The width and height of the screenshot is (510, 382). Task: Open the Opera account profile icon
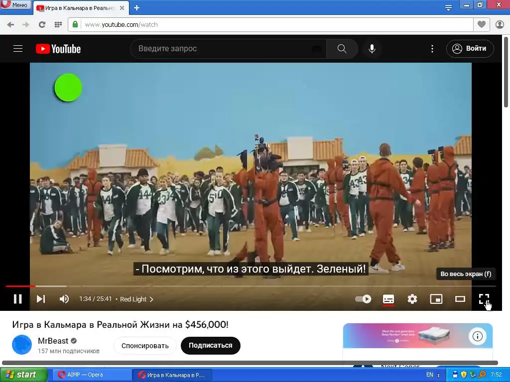[500, 24]
